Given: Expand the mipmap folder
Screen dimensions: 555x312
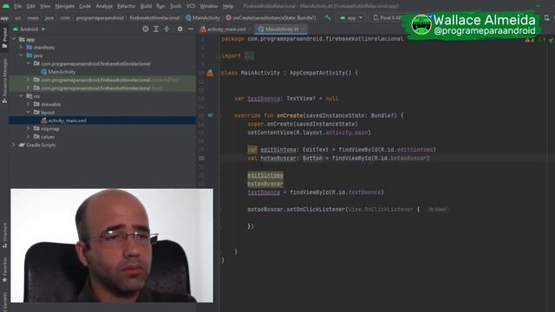Looking at the screenshot, I should pyautogui.click(x=28, y=129).
